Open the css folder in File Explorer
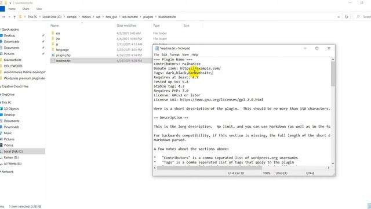The image size is (371, 209). (58, 33)
